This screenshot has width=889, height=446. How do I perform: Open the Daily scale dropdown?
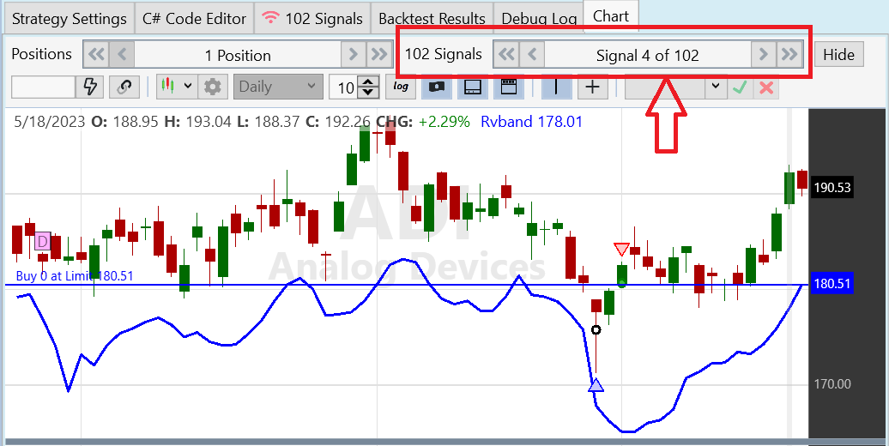278,87
